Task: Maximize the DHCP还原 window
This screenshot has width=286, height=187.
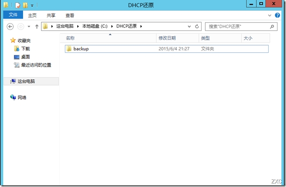Action: tap(261, 4)
